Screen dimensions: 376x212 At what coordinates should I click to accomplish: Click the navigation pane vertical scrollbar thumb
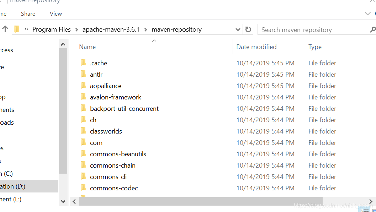point(63,111)
